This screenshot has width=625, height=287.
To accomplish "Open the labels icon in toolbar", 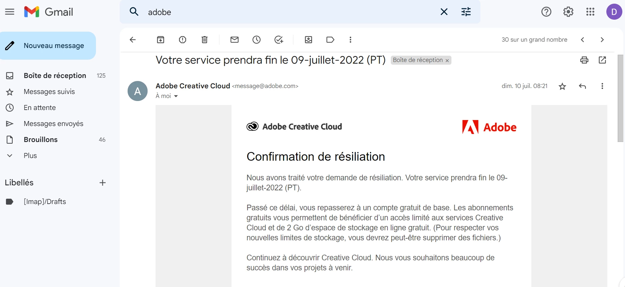I will 330,40.
